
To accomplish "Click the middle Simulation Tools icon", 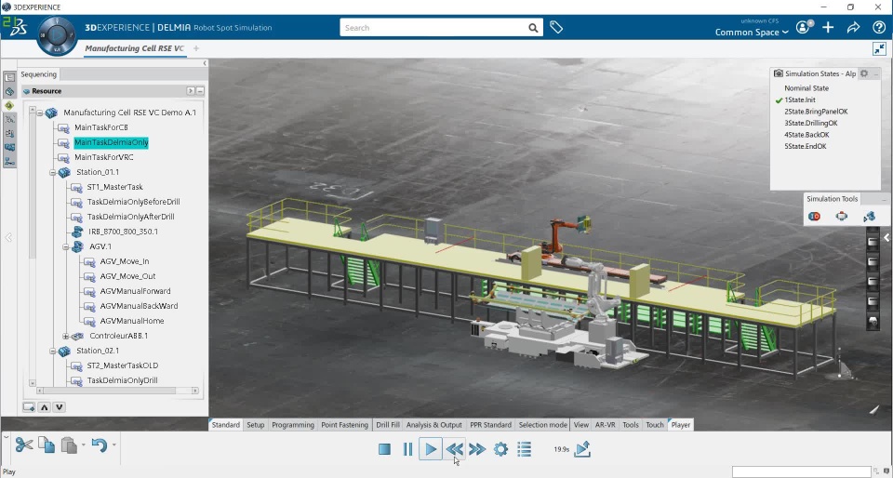I will [x=841, y=217].
